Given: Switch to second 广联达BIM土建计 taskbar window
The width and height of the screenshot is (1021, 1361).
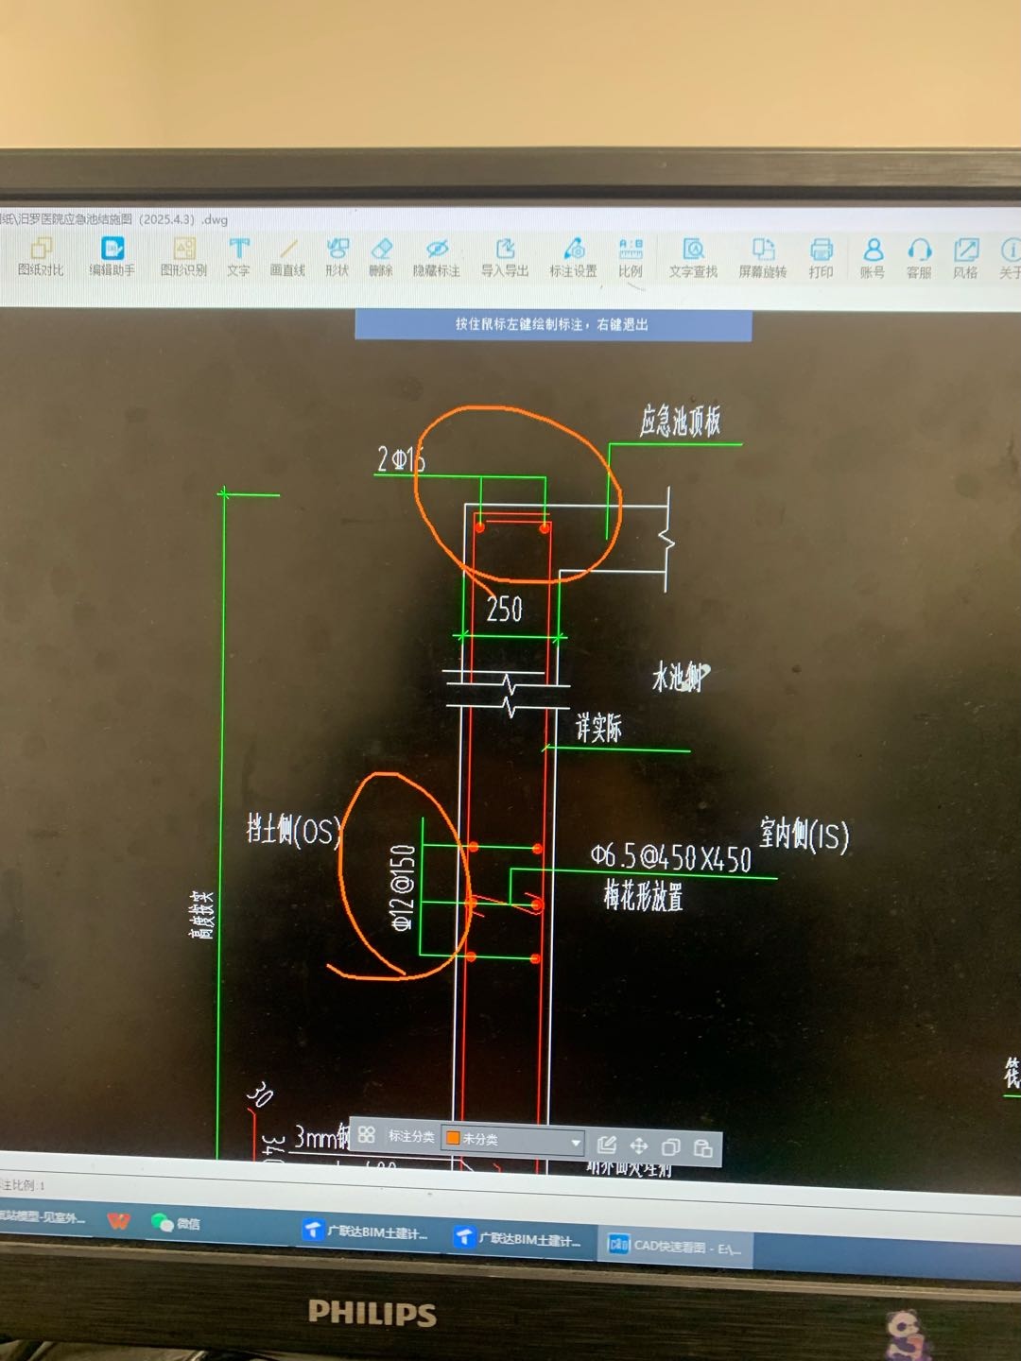Looking at the screenshot, I should coord(518,1238).
